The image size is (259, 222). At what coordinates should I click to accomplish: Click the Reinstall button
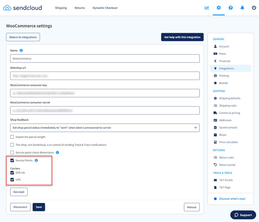point(19,192)
